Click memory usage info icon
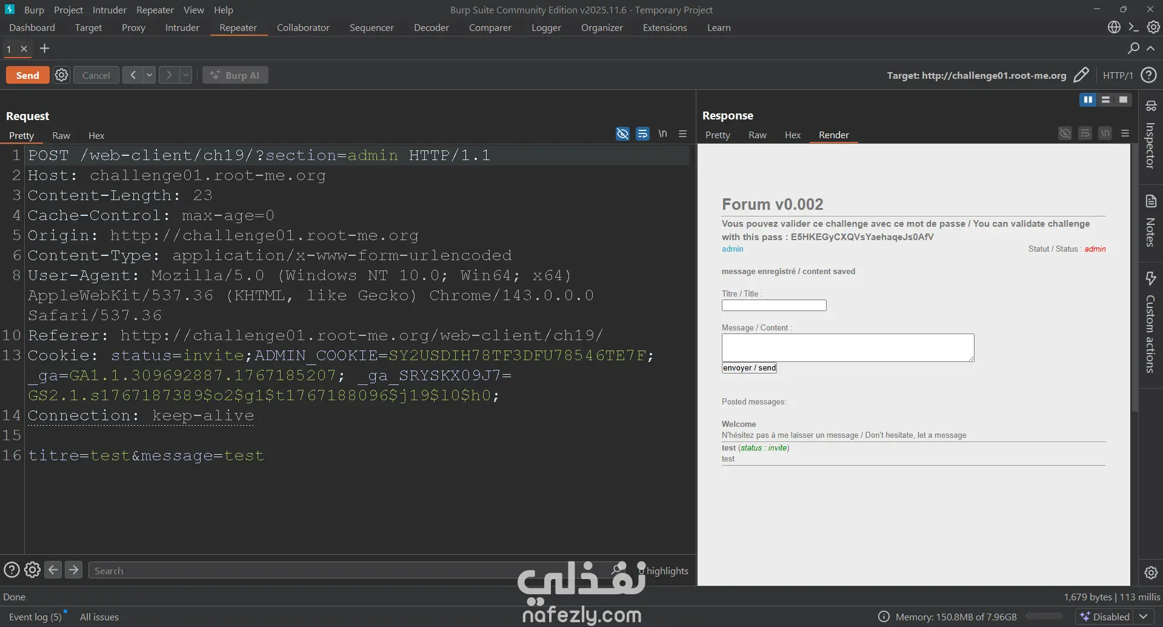1163x627 pixels. pyautogui.click(x=884, y=617)
